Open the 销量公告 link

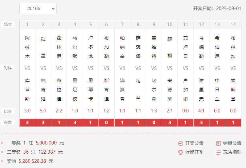click(x=232, y=143)
